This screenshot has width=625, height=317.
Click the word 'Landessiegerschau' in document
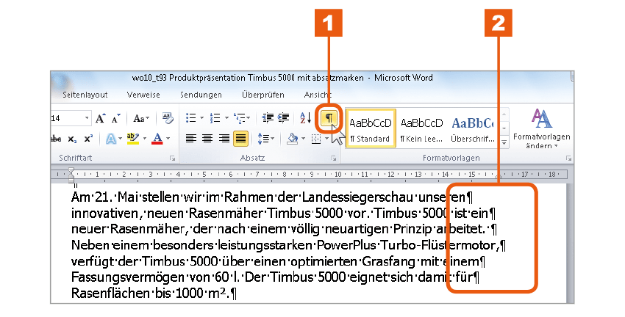[358, 197]
